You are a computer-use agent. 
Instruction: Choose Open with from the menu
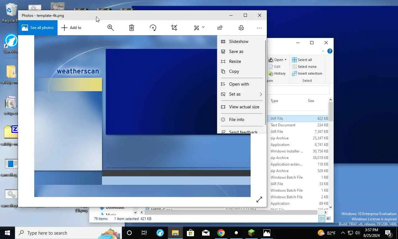pos(241,84)
